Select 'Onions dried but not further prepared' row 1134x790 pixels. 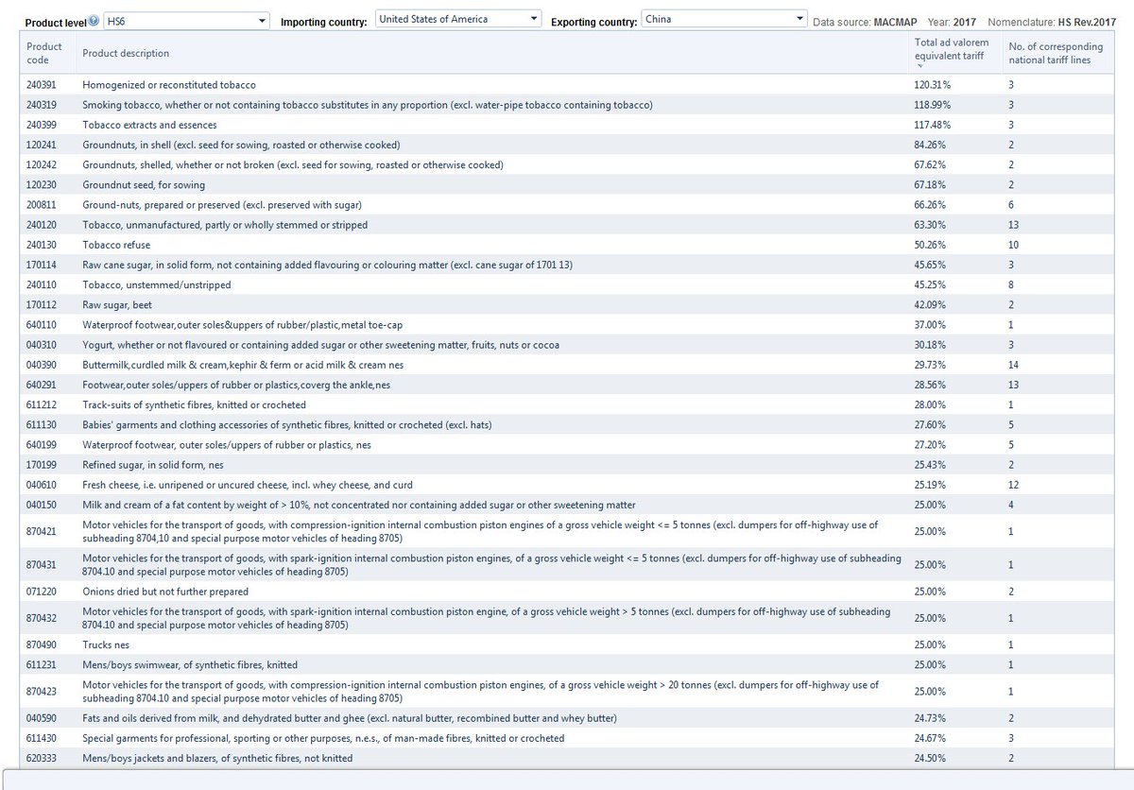pos(567,592)
